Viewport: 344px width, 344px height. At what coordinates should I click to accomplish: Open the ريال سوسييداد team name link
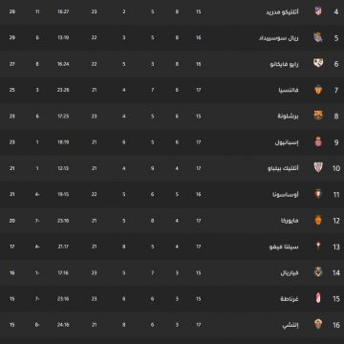point(279,38)
